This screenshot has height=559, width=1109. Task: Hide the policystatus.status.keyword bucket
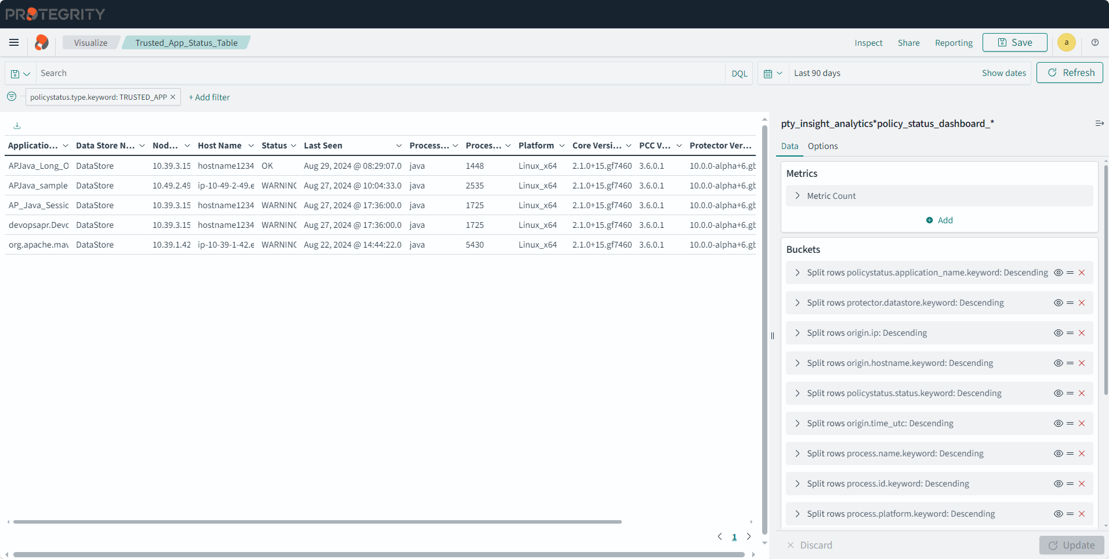coord(1058,393)
